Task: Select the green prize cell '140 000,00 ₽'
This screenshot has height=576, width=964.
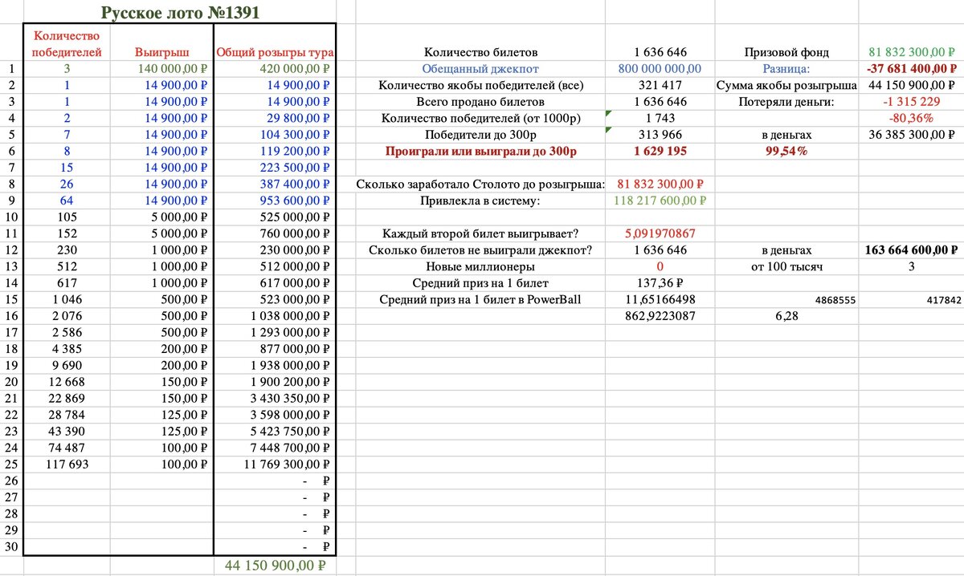Action: [x=173, y=69]
